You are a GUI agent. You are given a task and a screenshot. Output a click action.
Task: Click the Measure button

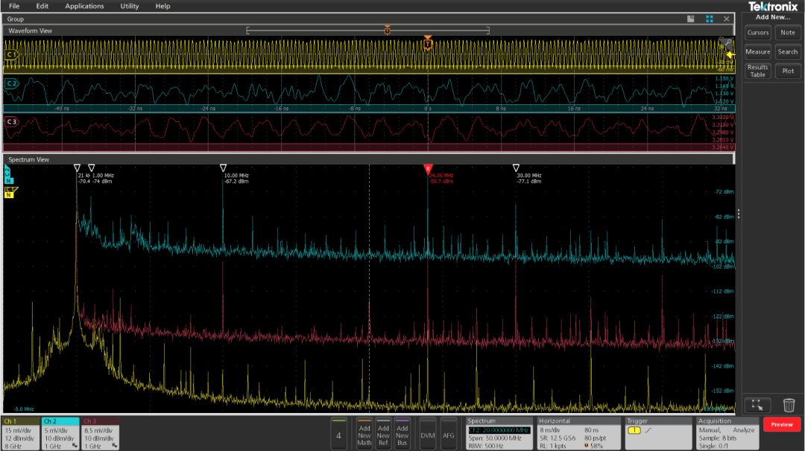click(758, 52)
